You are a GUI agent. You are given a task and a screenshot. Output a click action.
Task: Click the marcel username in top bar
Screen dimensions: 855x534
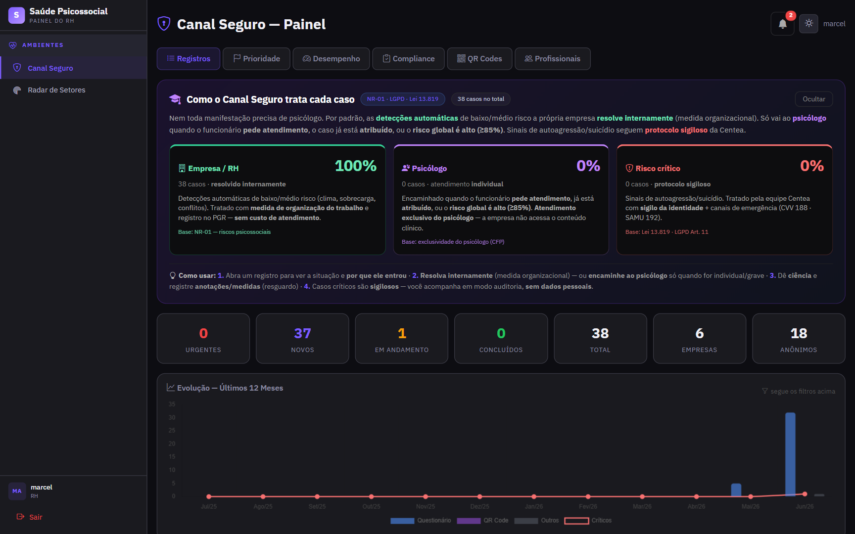pyautogui.click(x=834, y=24)
